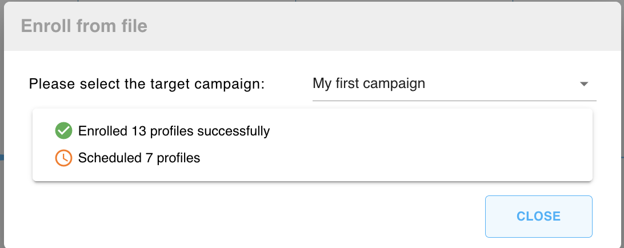
Task: Click the "Enroll from file" dialog title
Action: point(84,26)
